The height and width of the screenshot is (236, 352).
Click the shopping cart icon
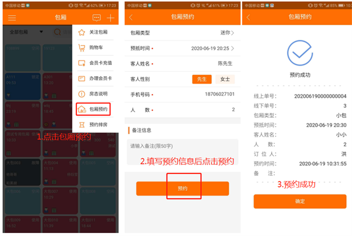[82, 48]
